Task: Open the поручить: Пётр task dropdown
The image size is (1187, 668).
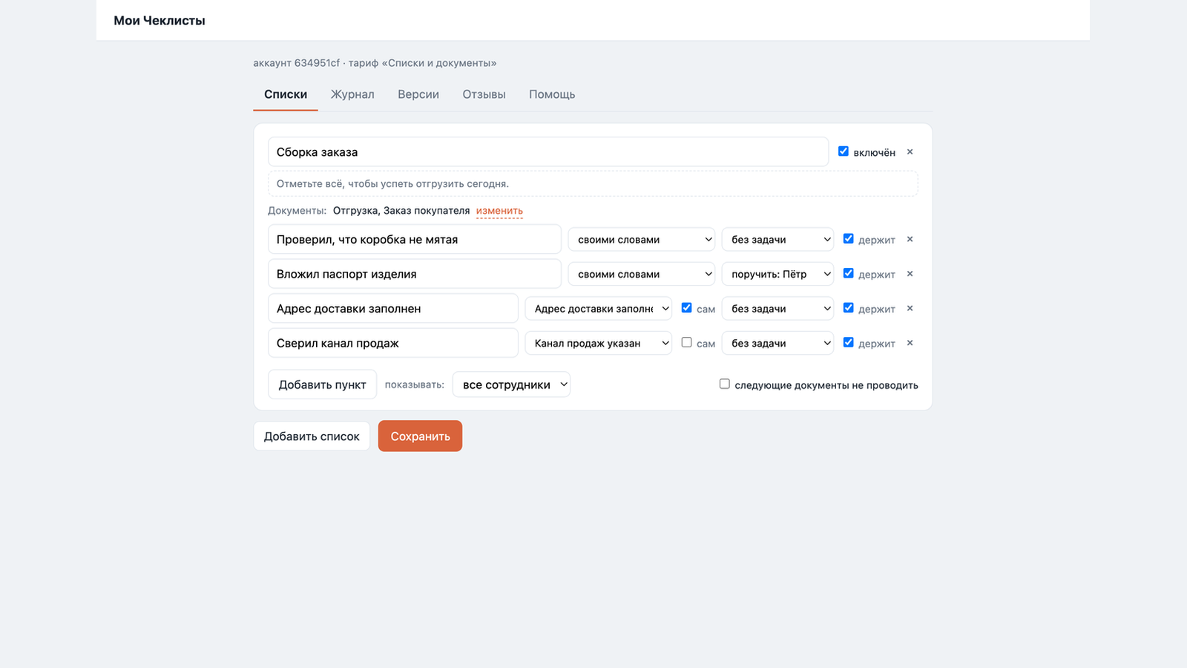Action: [x=778, y=274]
